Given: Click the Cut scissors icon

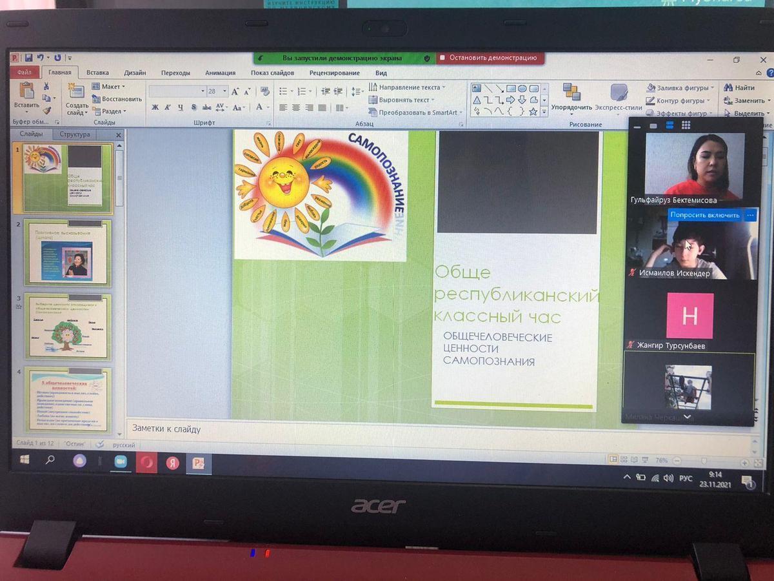Looking at the screenshot, I should pos(46,87).
